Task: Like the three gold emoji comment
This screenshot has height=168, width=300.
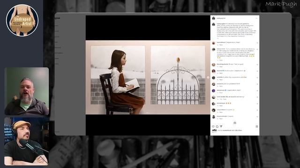Action: tap(257, 104)
